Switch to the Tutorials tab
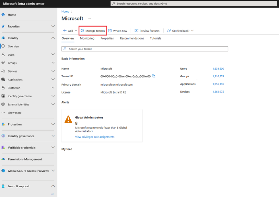 click(x=156, y=38)
